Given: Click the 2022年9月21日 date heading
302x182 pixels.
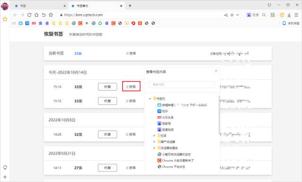Looking at the screenshot, I should [62, 154].
